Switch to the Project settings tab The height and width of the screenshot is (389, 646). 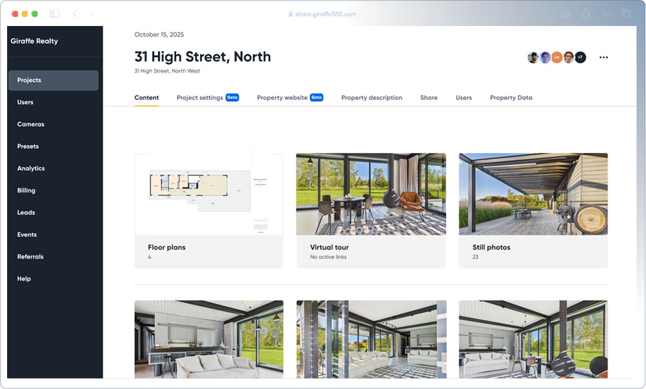coord(200,98)
